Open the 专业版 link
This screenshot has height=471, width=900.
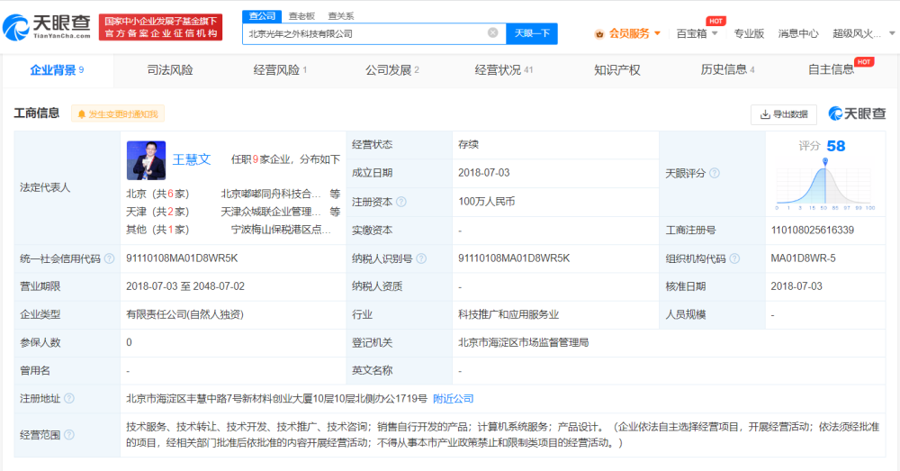749,33
